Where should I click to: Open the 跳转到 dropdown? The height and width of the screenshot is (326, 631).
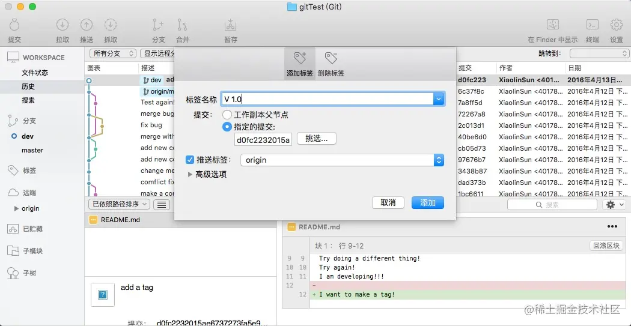(599, 53)
